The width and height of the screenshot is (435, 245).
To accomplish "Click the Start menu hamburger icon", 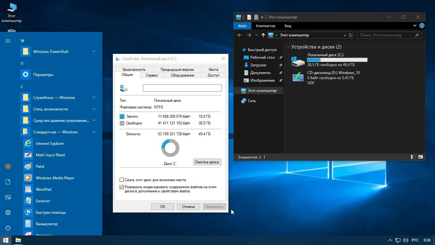I will [x=8, y=41].
